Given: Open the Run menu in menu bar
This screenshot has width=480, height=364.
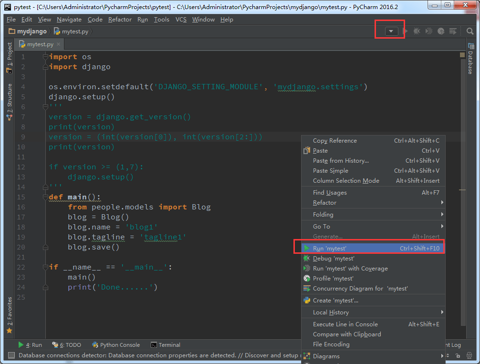Looking at the screenshot, I should coord(142,19).
